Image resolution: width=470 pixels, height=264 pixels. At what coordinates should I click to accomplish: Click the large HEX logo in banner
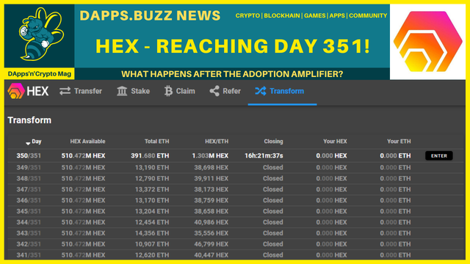(427, 42)
